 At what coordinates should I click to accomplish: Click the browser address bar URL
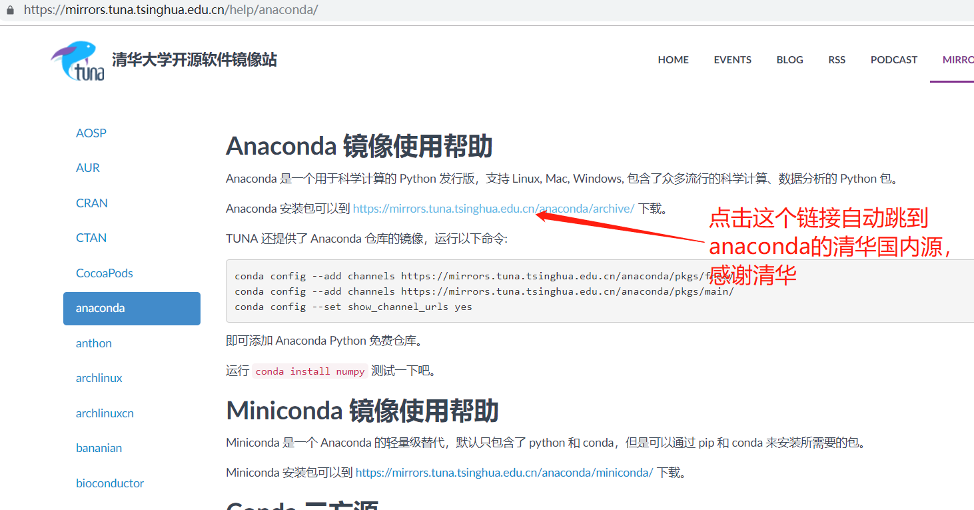click(171, 10)
